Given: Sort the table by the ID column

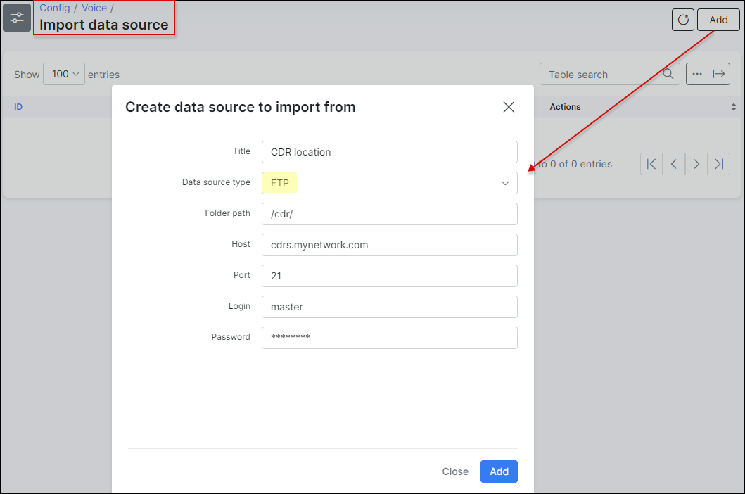Looking at the screenshot, I should pyautogui.click(x=18, y=106).
